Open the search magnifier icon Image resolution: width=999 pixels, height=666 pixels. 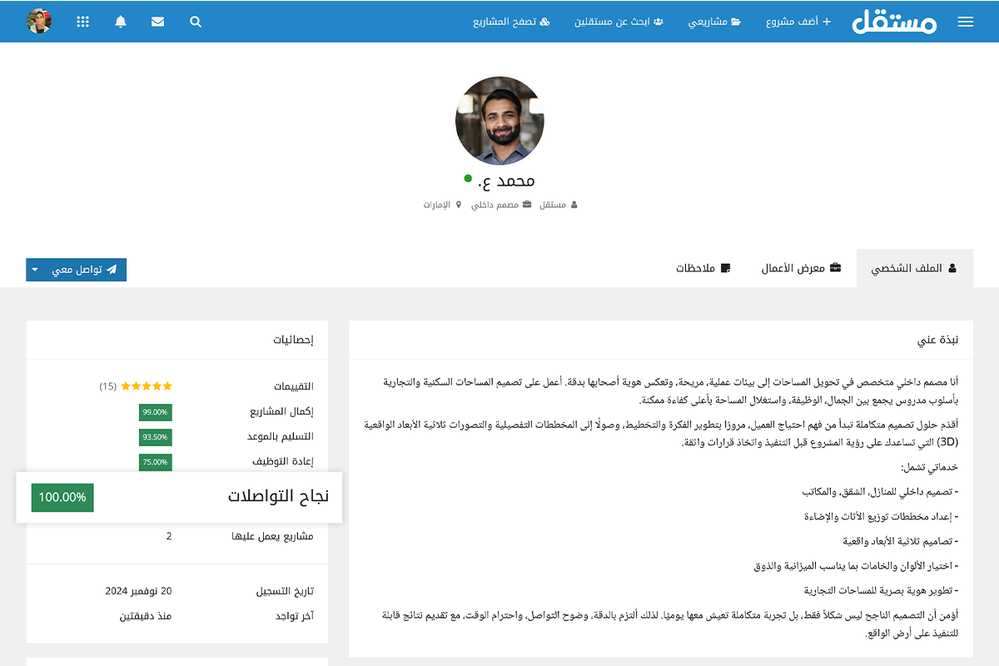196,22
